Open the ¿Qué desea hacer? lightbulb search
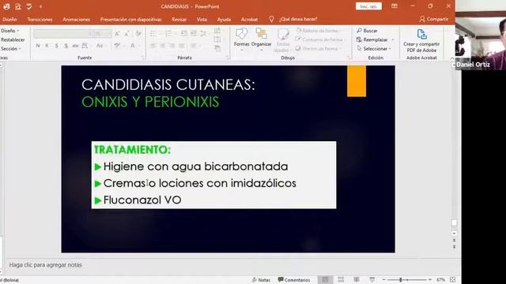Viewport: 506px width, 284px height. click(x=294, y=19)
